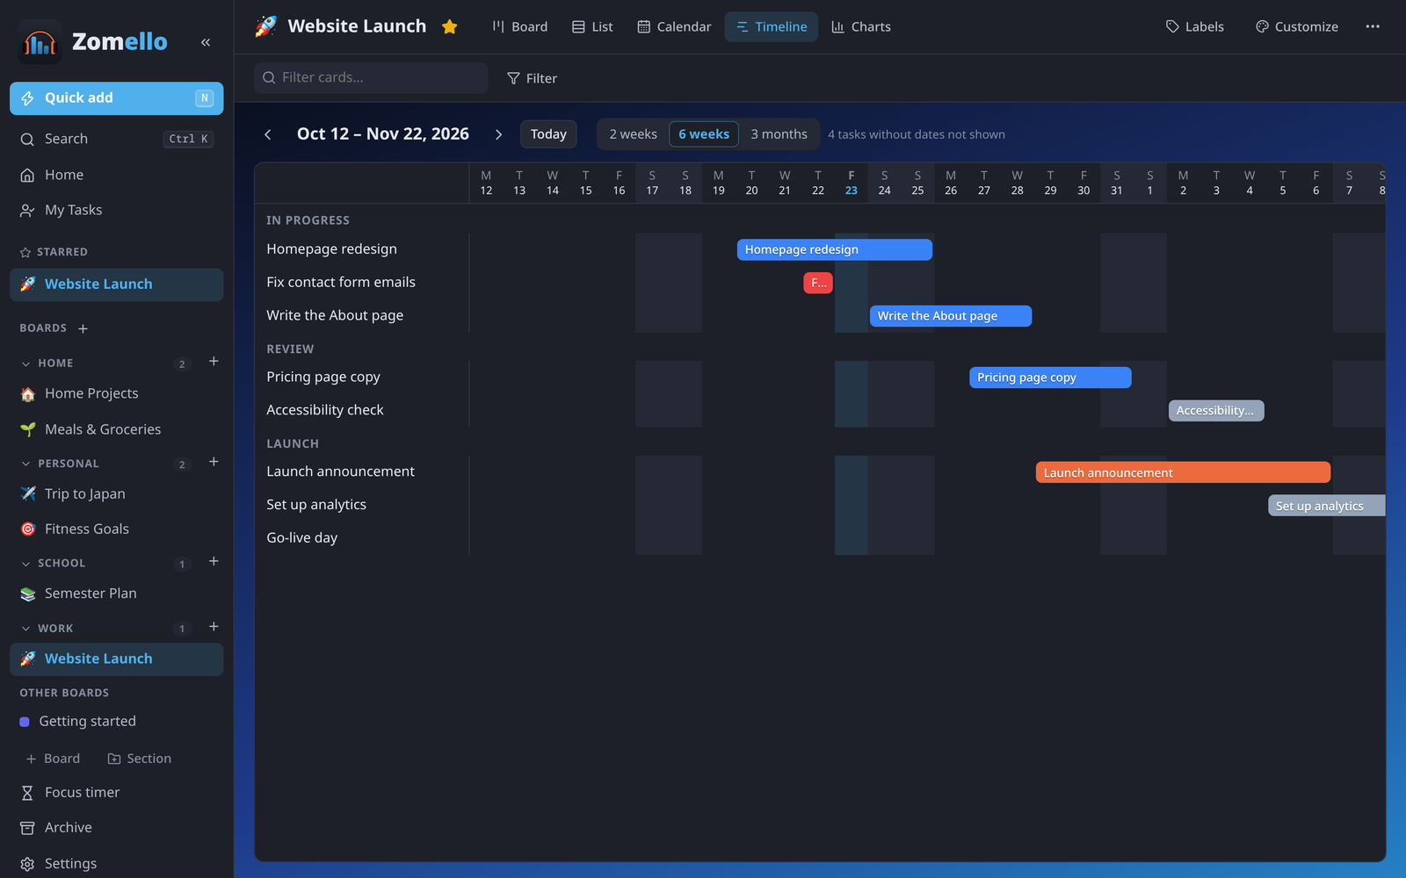Switch to Calendar view
This screenshot has width=1406, height=878.
point(674,27)
